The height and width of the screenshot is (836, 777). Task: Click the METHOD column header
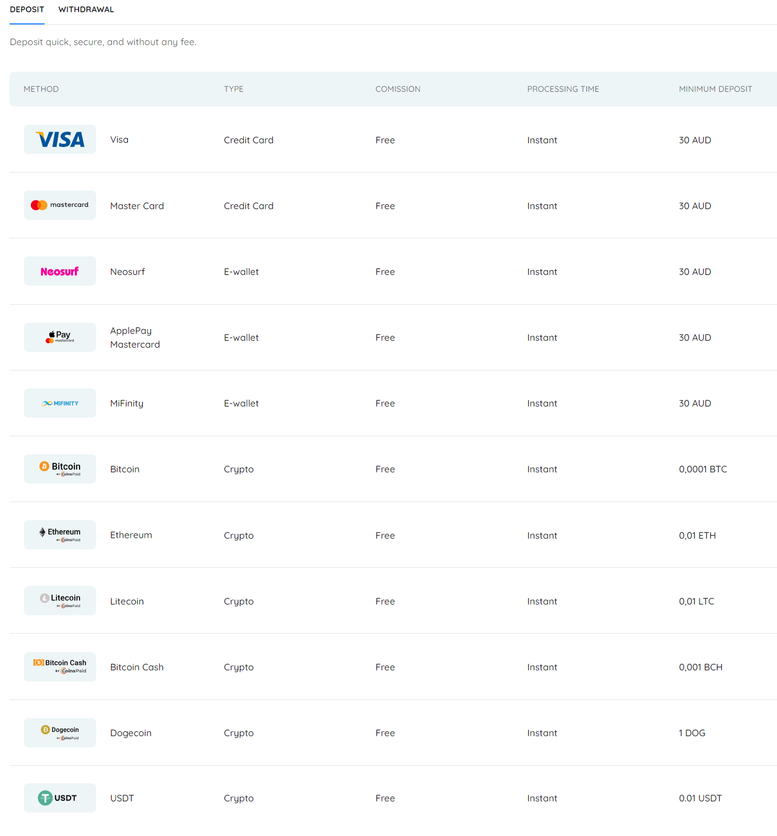[x=41, y=89]
